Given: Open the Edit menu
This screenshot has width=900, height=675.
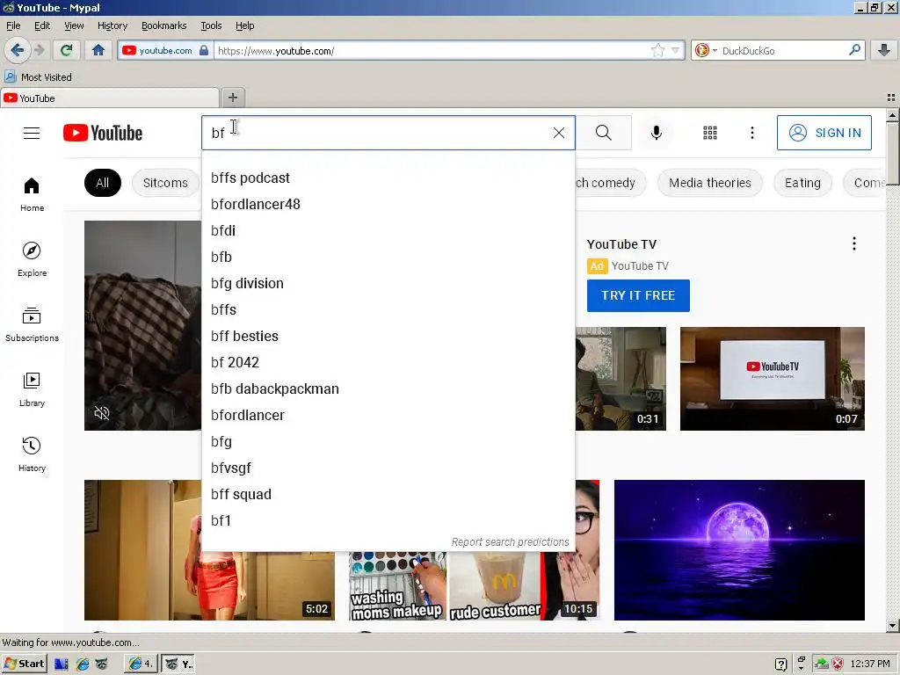Looking at the screenshot, I should click(42, 25).
